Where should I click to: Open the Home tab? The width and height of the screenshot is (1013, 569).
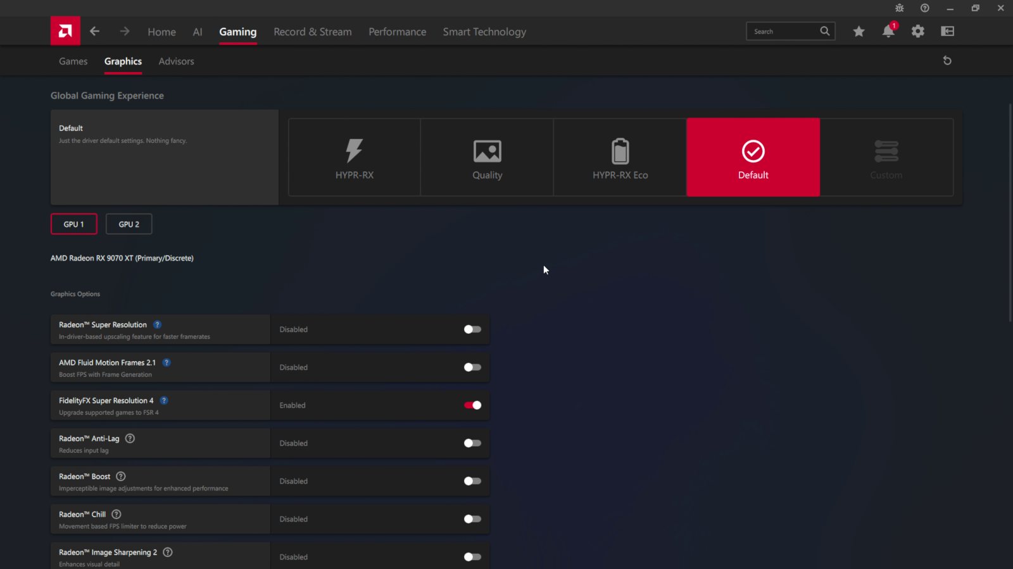[161, 32]
